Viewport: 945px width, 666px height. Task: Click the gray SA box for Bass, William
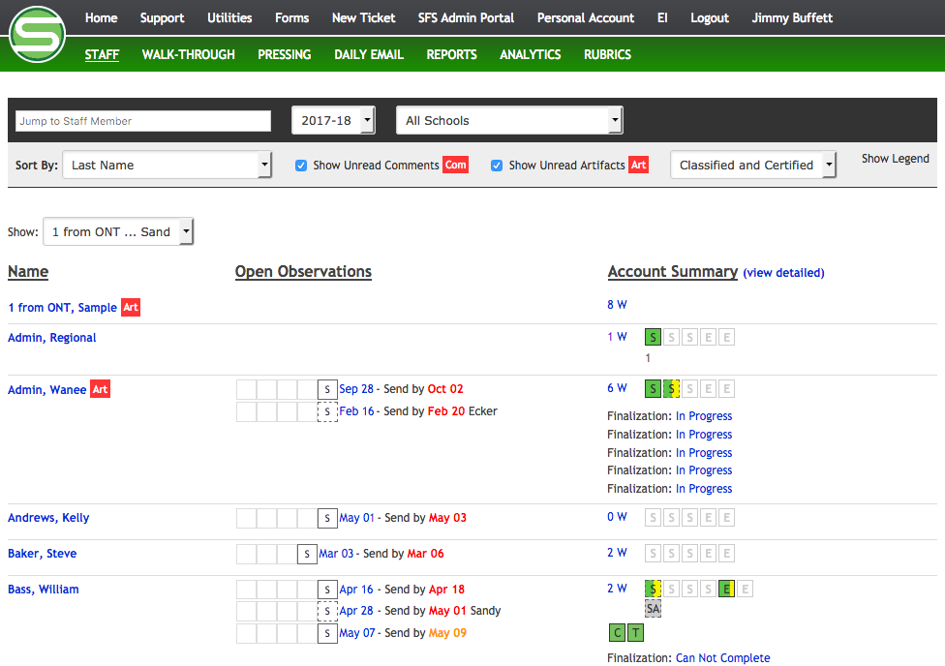(x=654, y=609)
